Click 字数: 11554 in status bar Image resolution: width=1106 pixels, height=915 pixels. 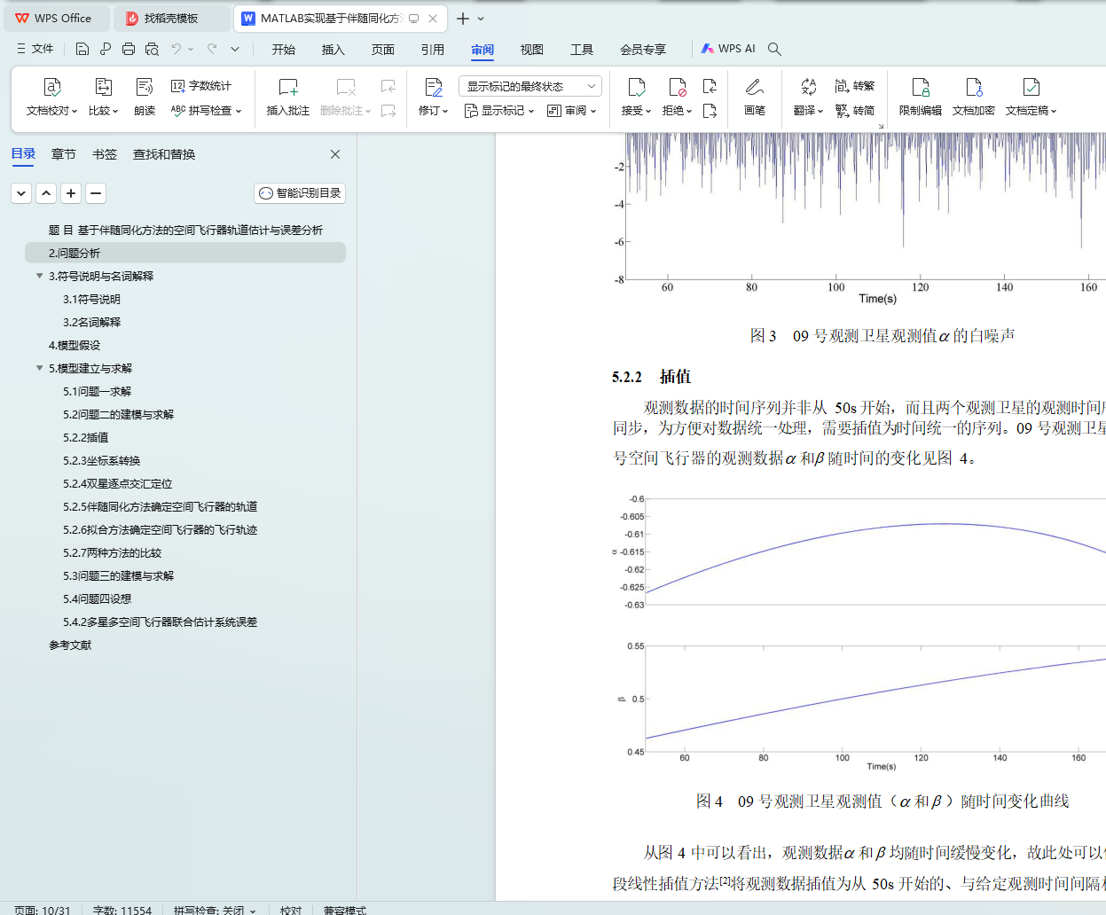click(122, 910)
